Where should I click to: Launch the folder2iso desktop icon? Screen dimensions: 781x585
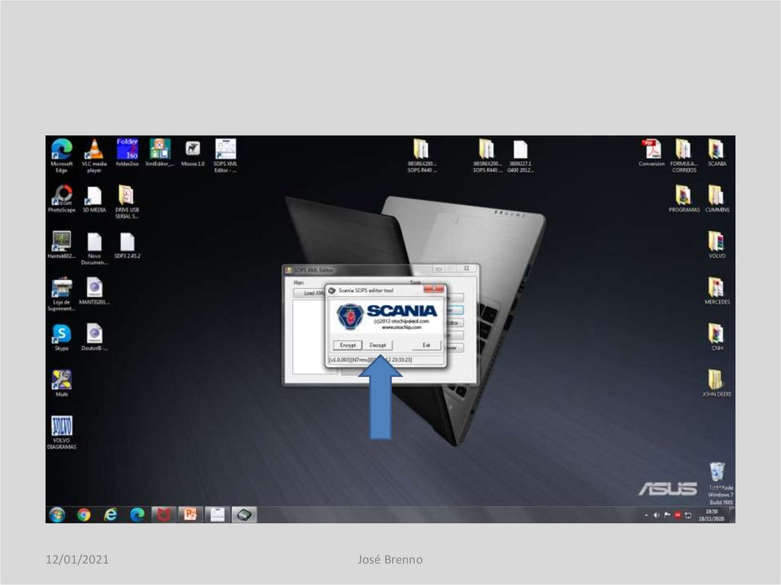(127, 149)
